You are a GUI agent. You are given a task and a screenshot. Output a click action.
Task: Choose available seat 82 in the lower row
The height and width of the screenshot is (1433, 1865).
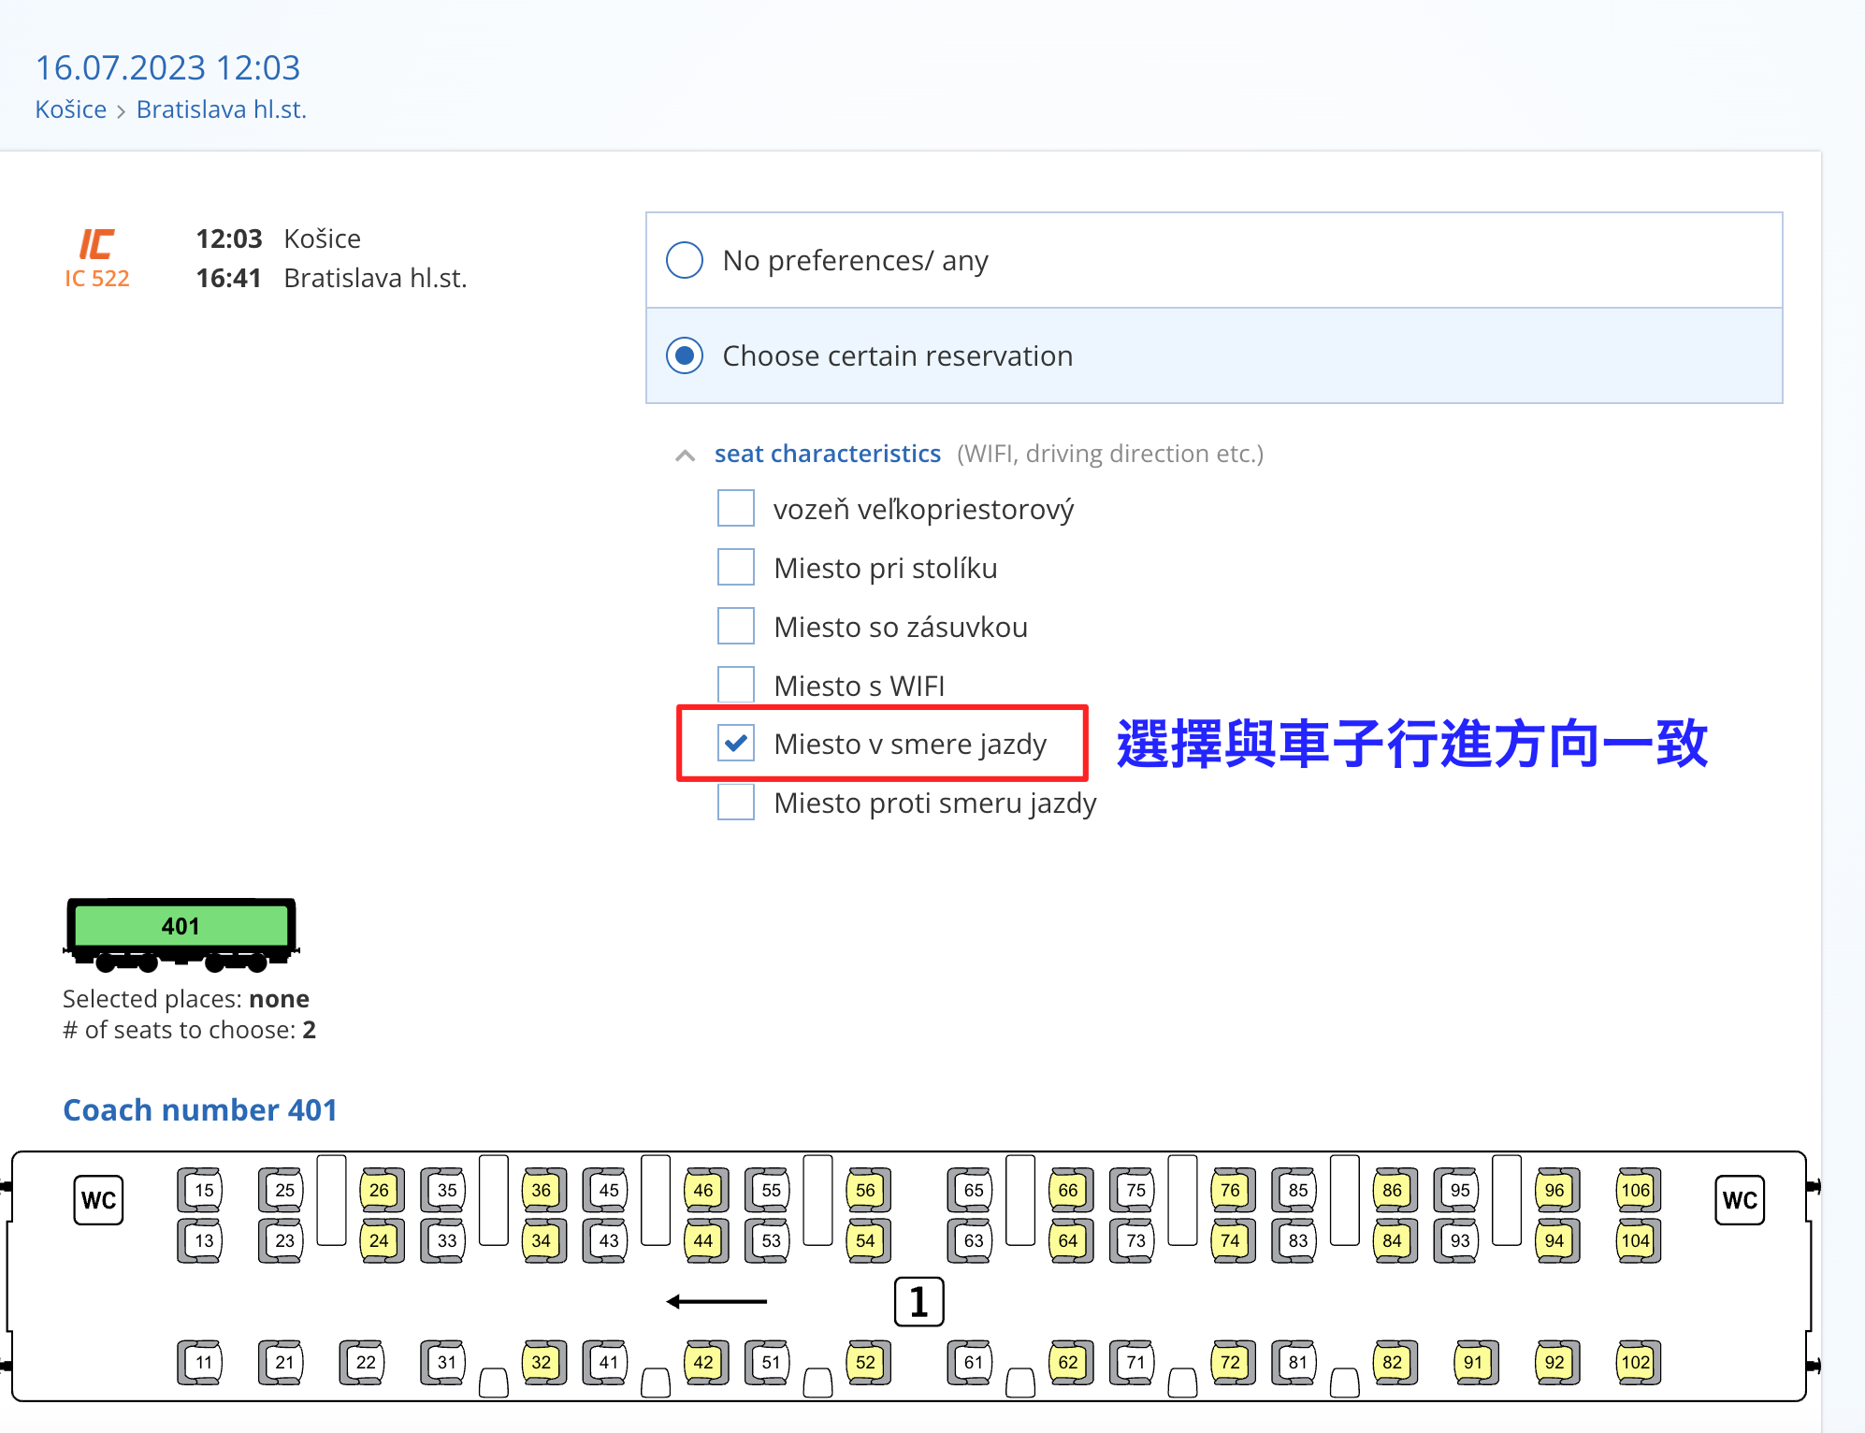tap(1394, 1362)
